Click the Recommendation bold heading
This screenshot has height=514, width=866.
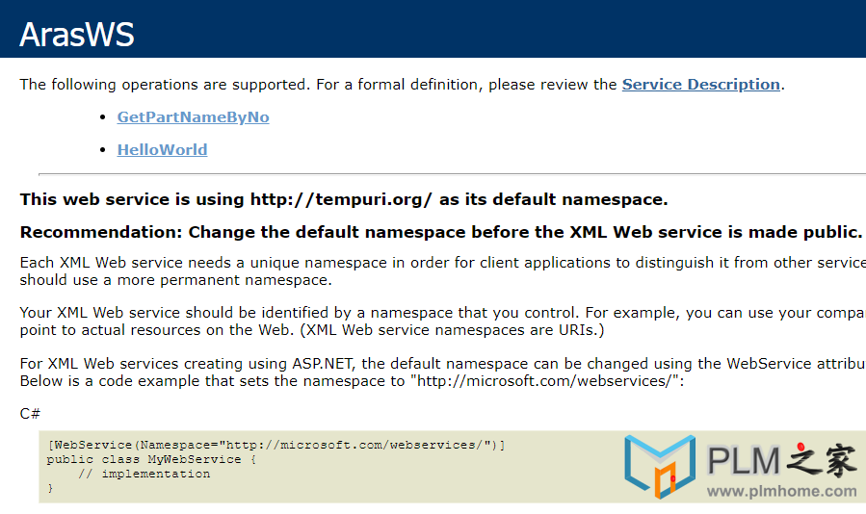point(441,232)
